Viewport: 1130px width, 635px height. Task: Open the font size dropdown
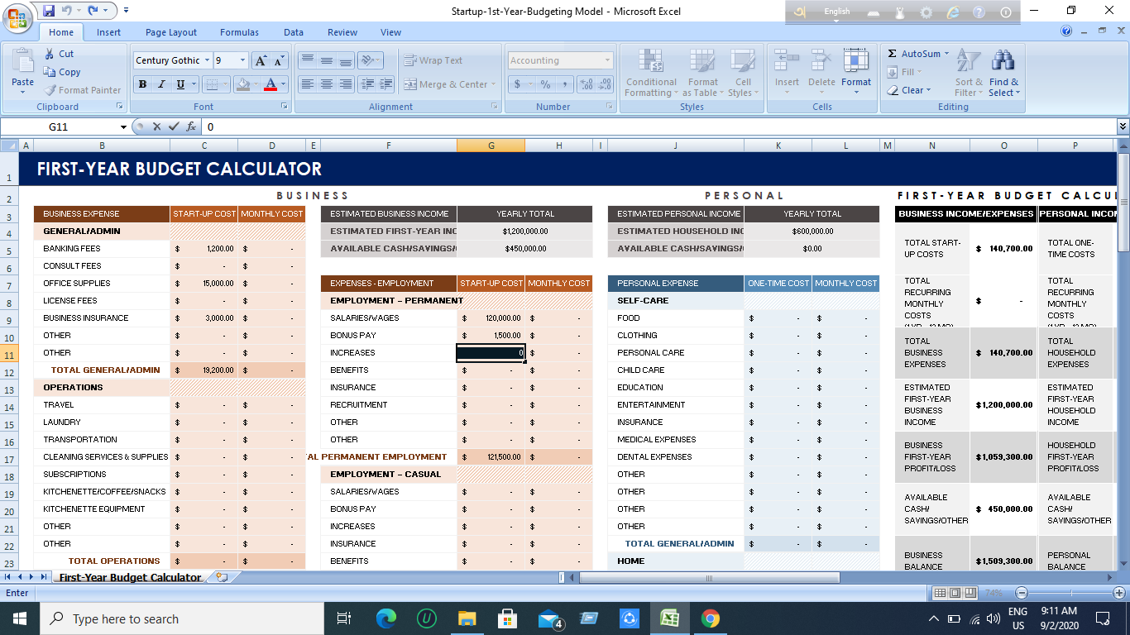tap(241, 60)
